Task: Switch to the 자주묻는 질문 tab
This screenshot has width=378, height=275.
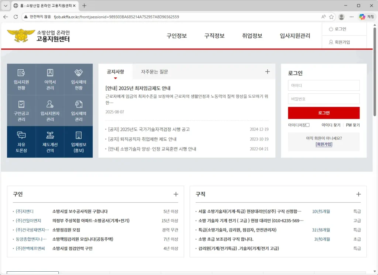Action: coord(154,72)
